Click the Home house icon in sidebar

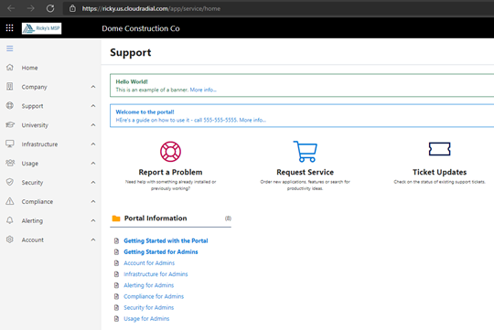10,68
